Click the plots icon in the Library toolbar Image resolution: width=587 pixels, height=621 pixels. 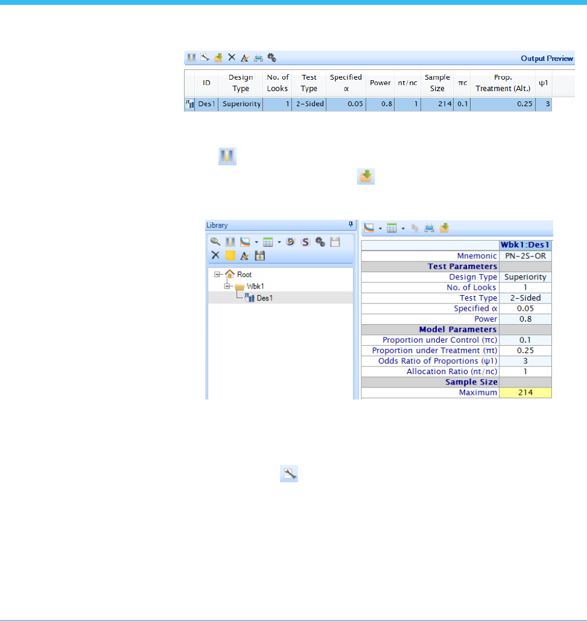click(x=246, y=241)
